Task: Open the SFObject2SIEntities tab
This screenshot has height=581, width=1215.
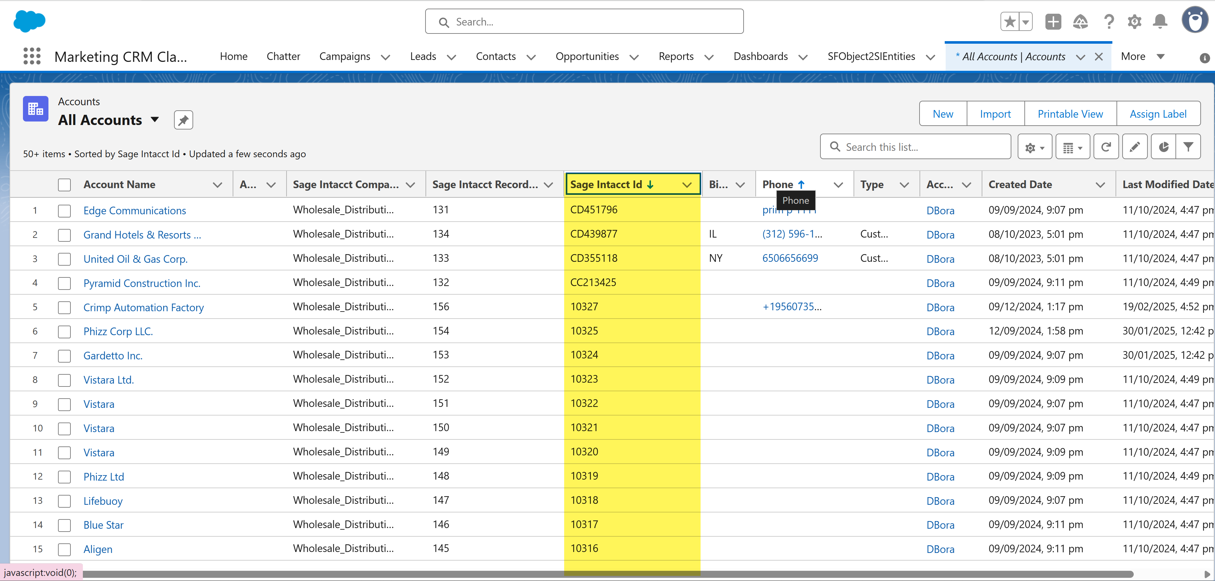Action: (x=871, y=57)
